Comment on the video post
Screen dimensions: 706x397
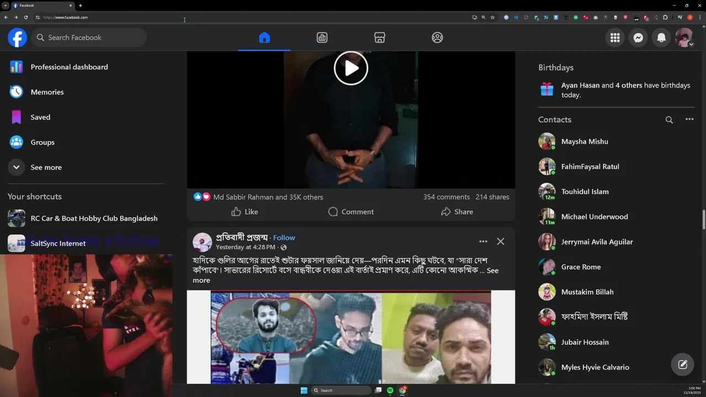click(351, 212)
